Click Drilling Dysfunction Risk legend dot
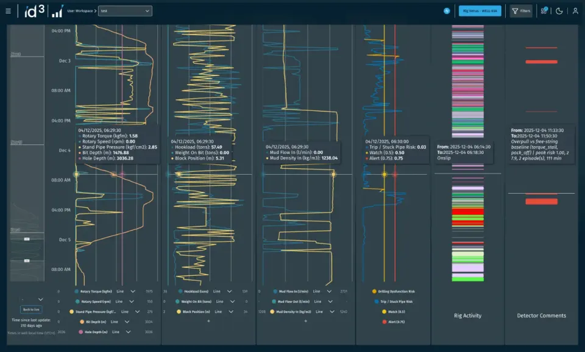Screen dimensions: 585x352 pyautogui.click(x=374, y=292)
